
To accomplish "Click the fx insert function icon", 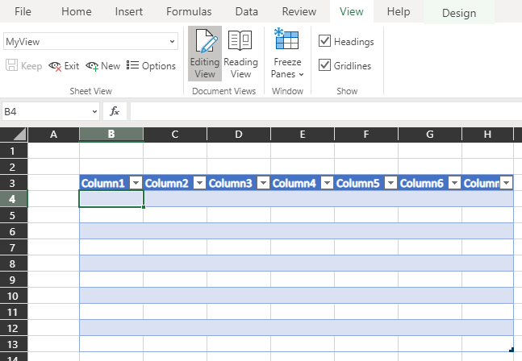I will [115, 111].
